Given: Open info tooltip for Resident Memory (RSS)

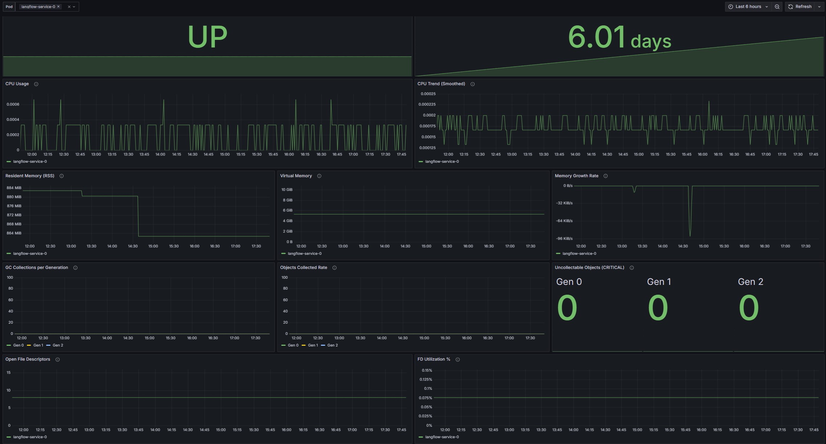Looking at the screenshot, I should pos(61,176).
